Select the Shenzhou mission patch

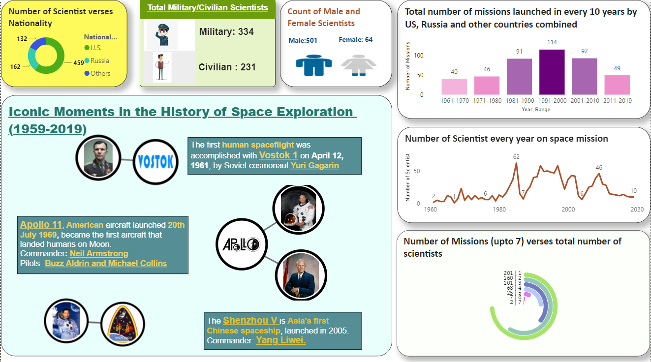point(123,323)
